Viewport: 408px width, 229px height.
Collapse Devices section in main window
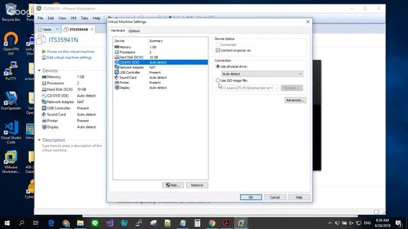pyautogui.click(x=40, y=71)
